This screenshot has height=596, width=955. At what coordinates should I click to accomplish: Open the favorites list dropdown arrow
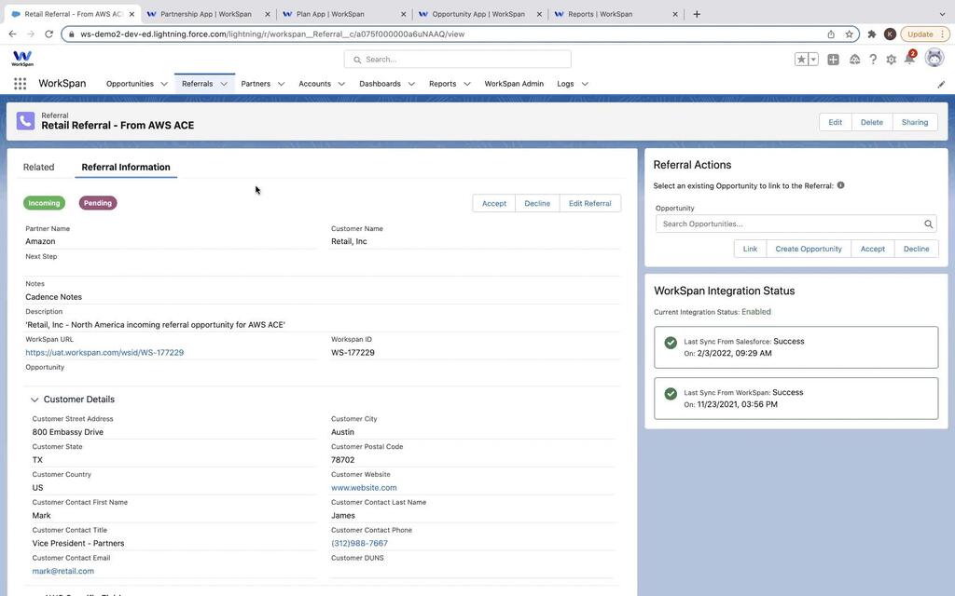pos(813,59)
